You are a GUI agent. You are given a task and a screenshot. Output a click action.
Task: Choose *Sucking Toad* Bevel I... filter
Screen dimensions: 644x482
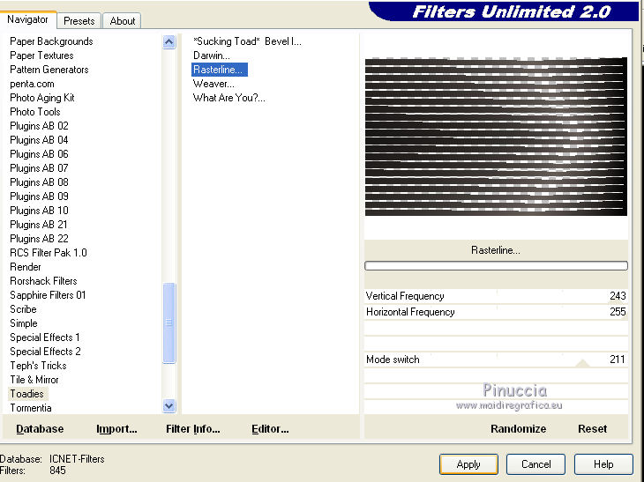coord(247,41)
